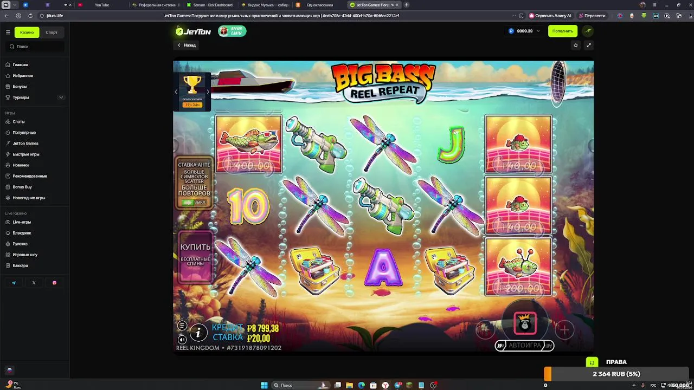Image resolution: width=694 pixels, height=390 pixels.
Task: Go to next tournament with right arrow
Action: point(208,92)
